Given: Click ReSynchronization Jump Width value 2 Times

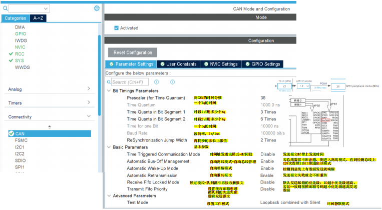Looking at the screenshot, I should 268,140.
